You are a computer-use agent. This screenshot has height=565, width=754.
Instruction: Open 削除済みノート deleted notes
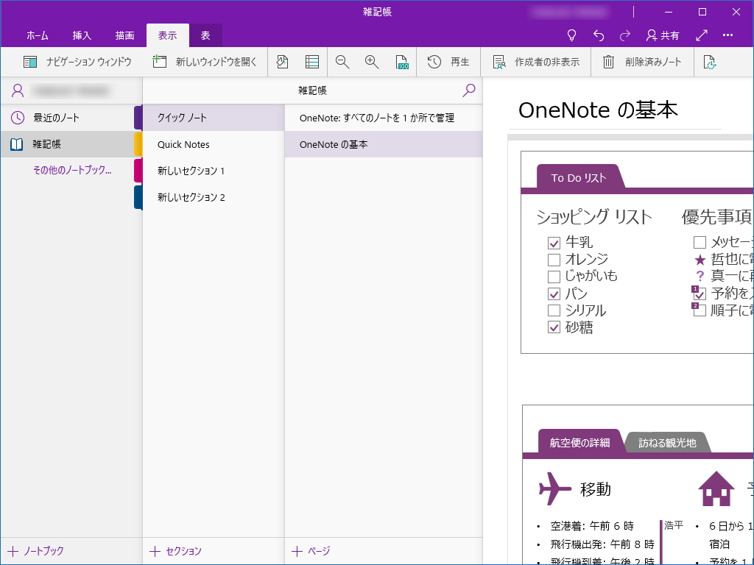point(642,62)
